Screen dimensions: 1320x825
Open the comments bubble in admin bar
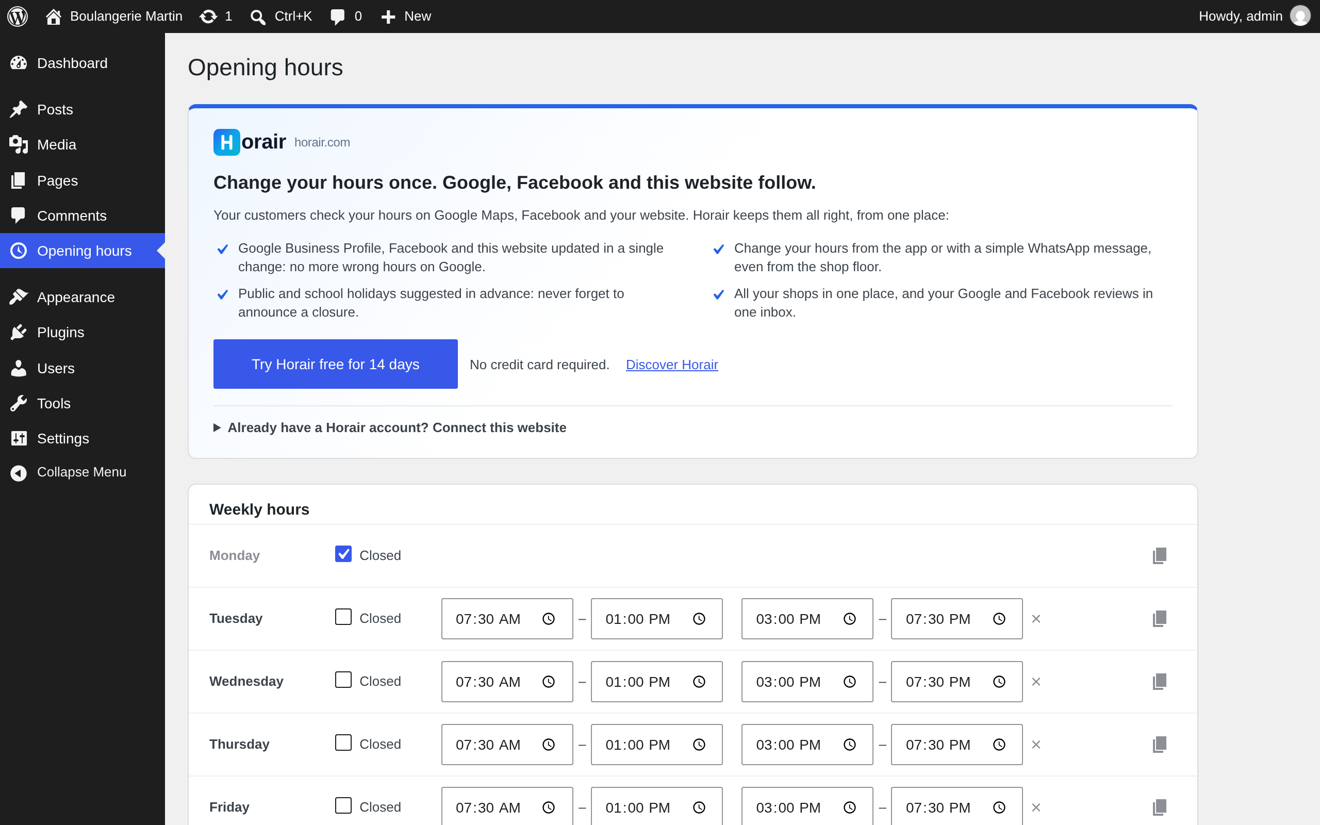337,17
